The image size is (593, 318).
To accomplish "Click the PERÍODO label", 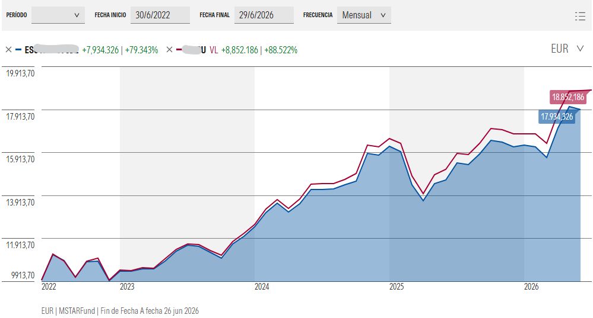I will [x=17, y=15].
